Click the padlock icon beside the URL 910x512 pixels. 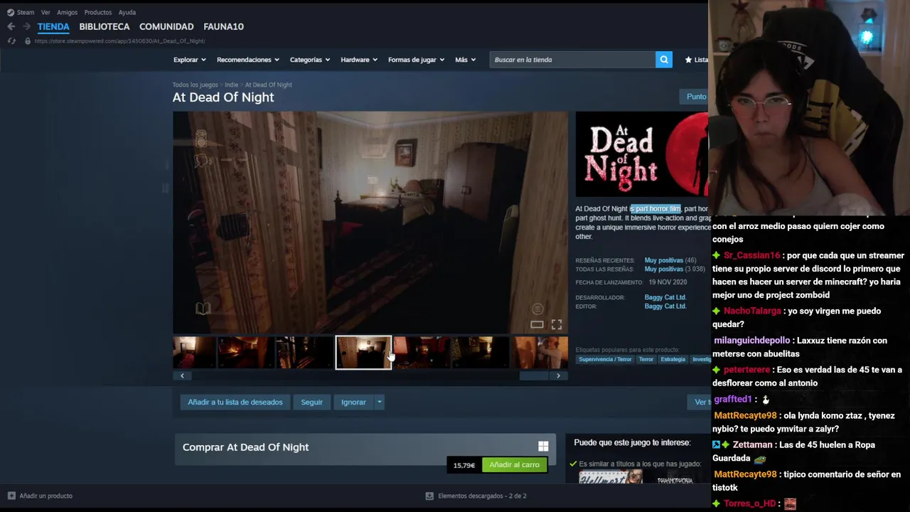point(28,41)
